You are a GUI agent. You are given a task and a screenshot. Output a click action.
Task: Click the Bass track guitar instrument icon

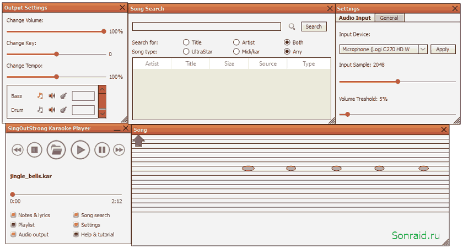click(x=63, y=96)
